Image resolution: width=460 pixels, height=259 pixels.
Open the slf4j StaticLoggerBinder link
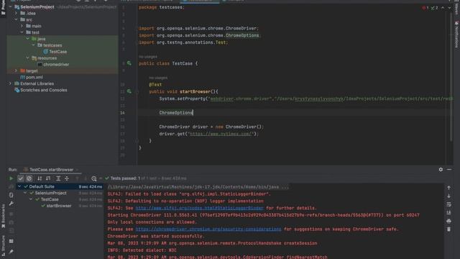tap(200, 208)
